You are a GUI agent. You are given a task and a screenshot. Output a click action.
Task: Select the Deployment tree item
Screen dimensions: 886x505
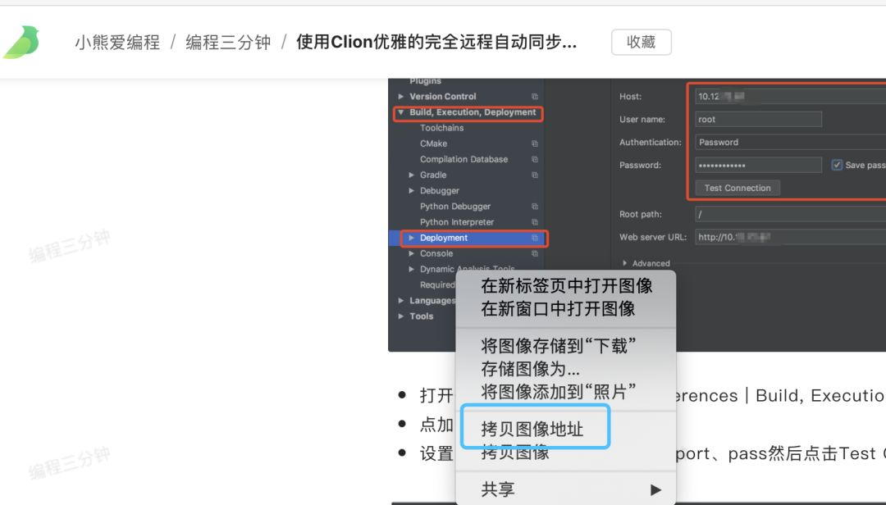(x=444, y=238)
